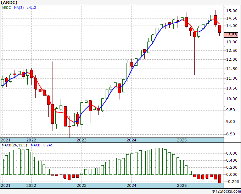This screenshot has height=194, width=241.
Task: Click the (ARDC) ticker title
Action: click(x=9, y=2)
